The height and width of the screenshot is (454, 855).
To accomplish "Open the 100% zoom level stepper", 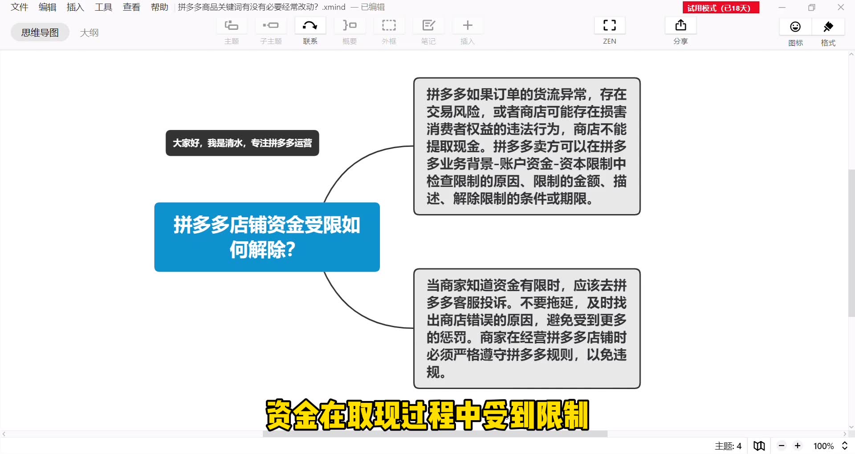I will (844, 446).
